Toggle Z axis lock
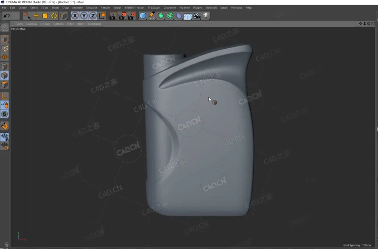This screenshot has width=378, height=249. [x=93, y=16]
